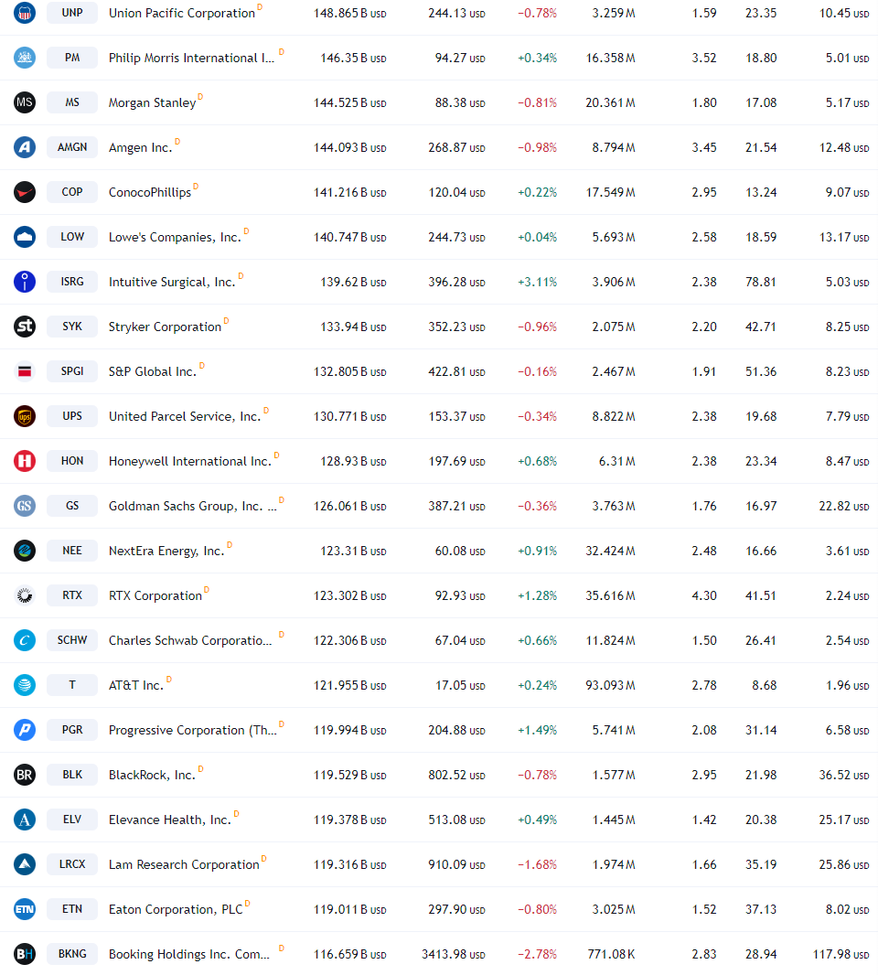Click the 36.52 USD EPS value
This screenshot has width=878, height=975.
click(x=844, y=775)
